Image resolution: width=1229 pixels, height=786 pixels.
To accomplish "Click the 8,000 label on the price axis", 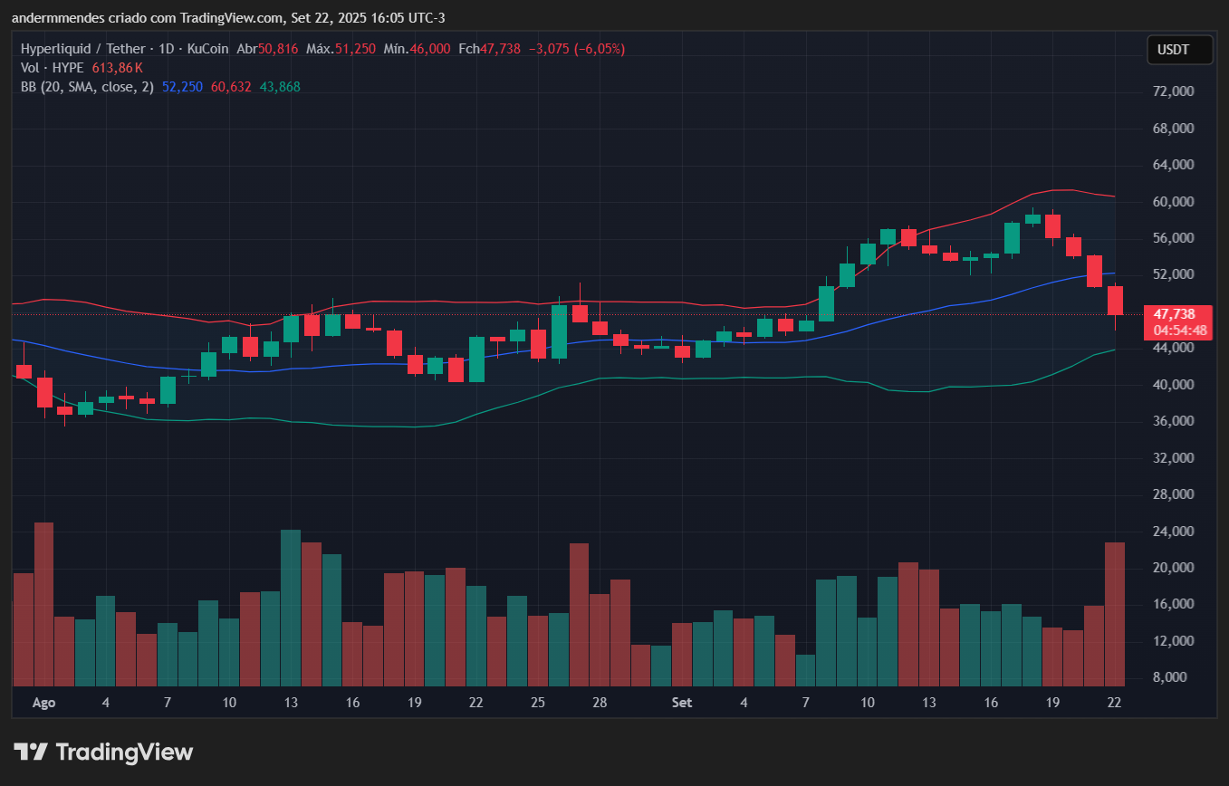I will click(x=1175, y=677).
